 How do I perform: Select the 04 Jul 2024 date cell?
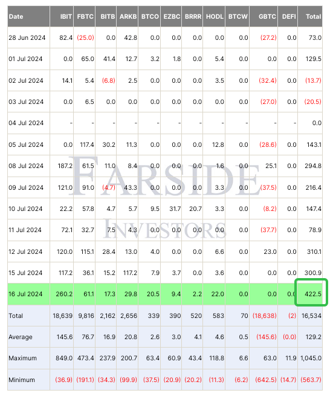(x=26, y=123)
